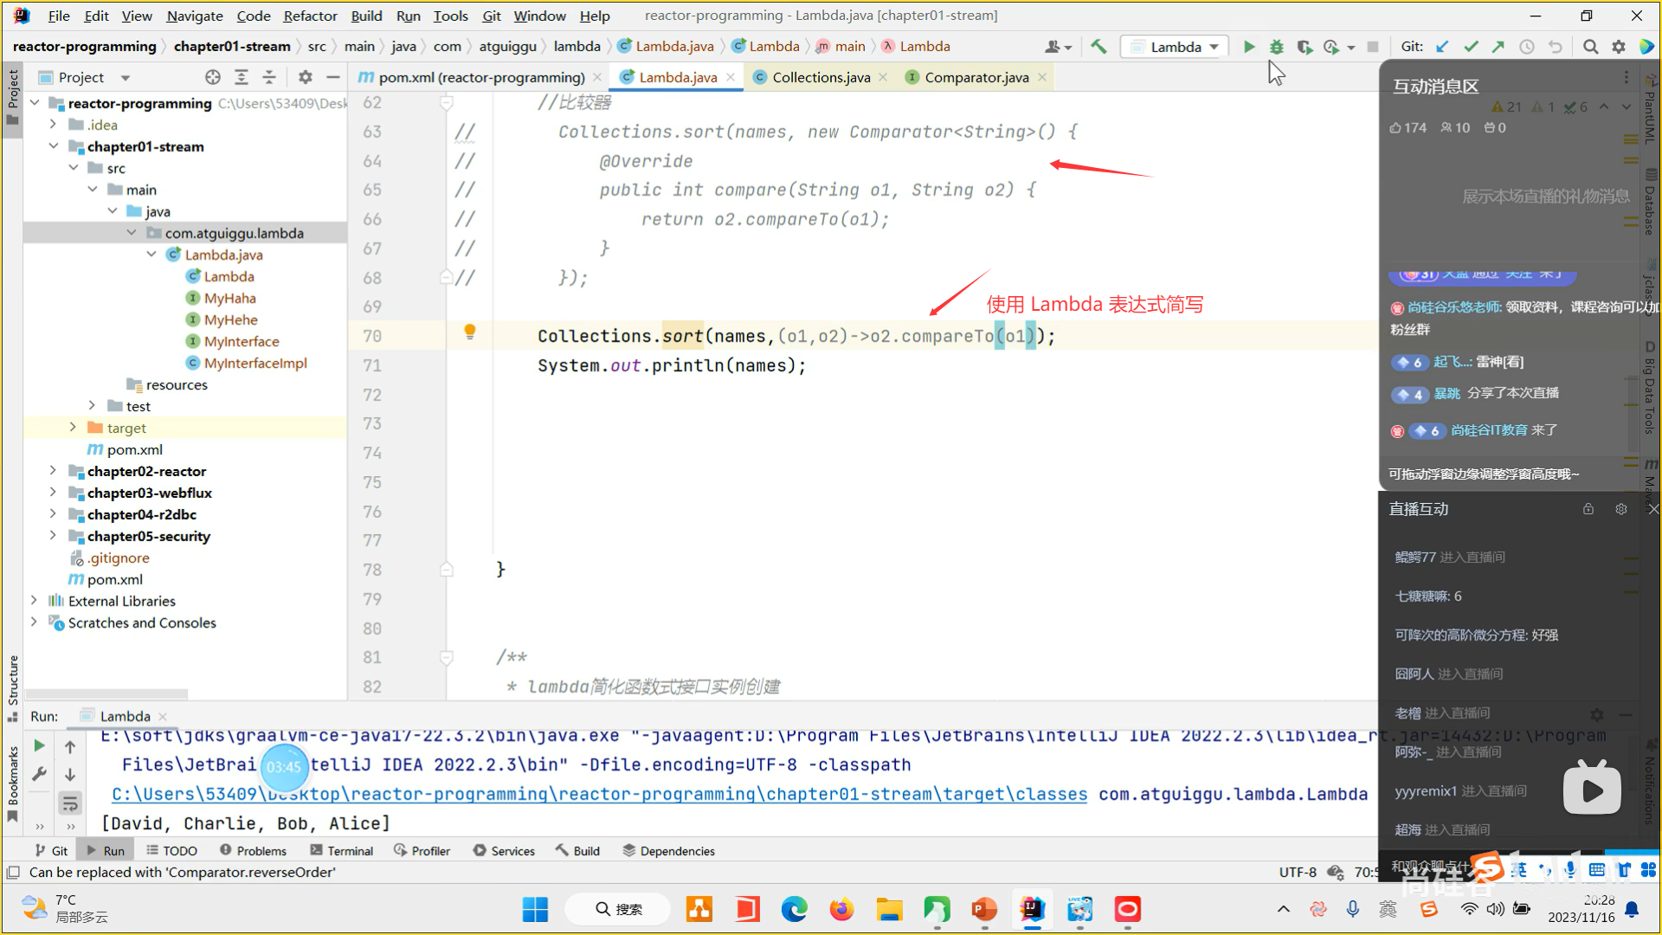
Task: Collapse the chapter01-stream folder
Action: point(53,146)
